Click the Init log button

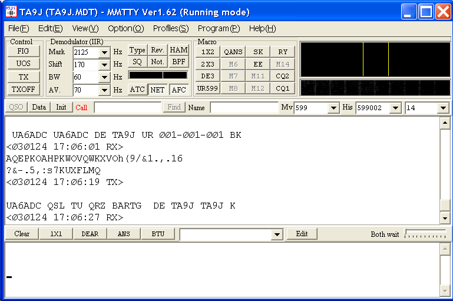tap(61, 107)
